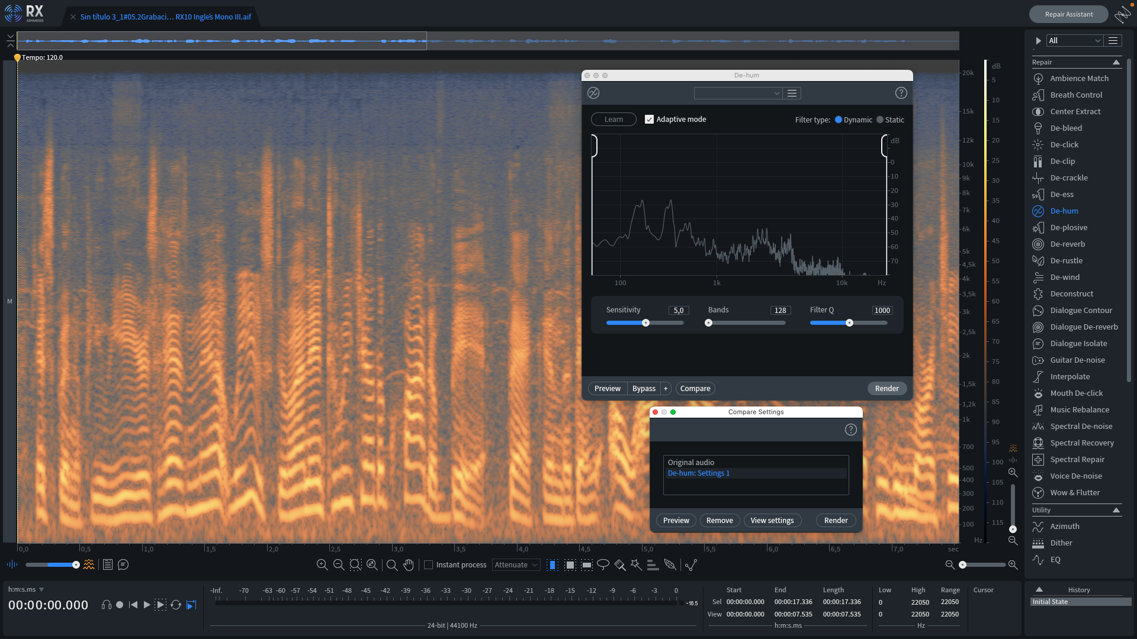
Task: Enable Instant process
Action: click(x=428, y=565)
